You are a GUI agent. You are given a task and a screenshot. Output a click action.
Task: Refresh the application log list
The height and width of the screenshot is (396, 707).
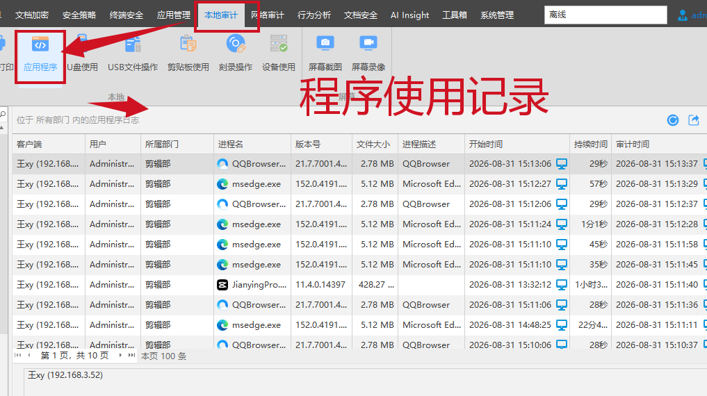[x=673, y=120]
